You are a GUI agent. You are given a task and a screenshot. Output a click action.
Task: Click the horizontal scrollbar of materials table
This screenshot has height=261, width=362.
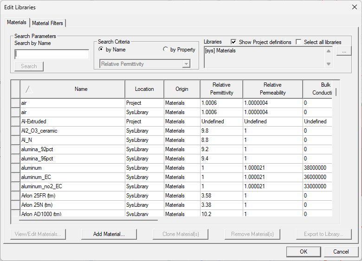tap(89, 220)
